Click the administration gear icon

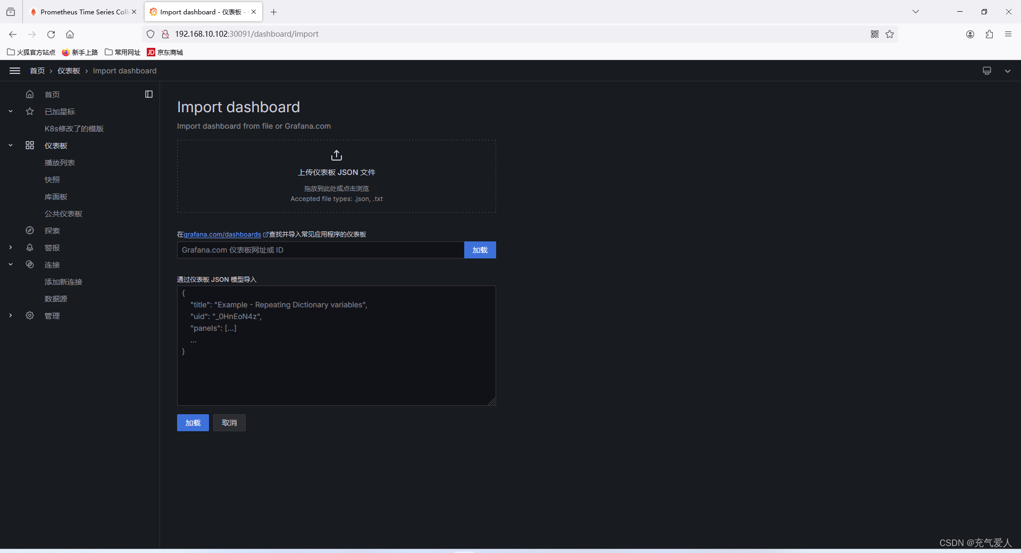coord(30,315)
